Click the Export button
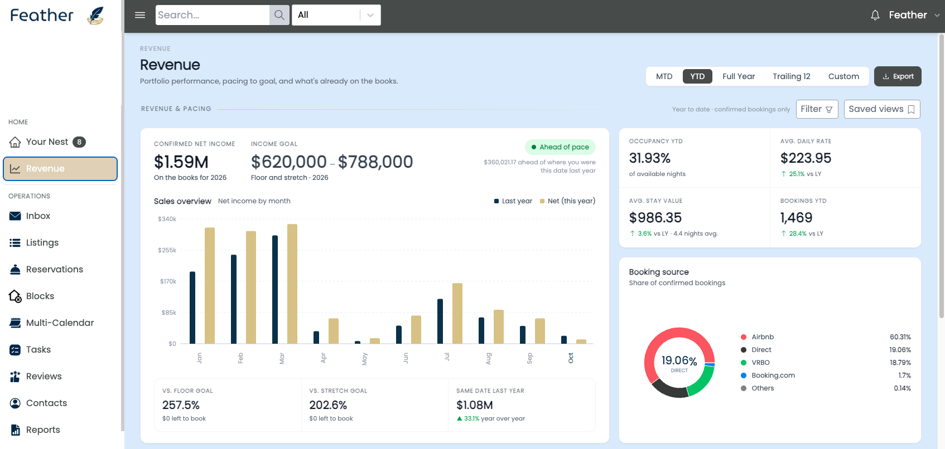 (x=898, y=77)
